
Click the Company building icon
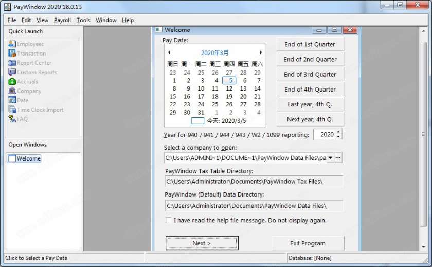pyautogui.click(x=12, y=91)
